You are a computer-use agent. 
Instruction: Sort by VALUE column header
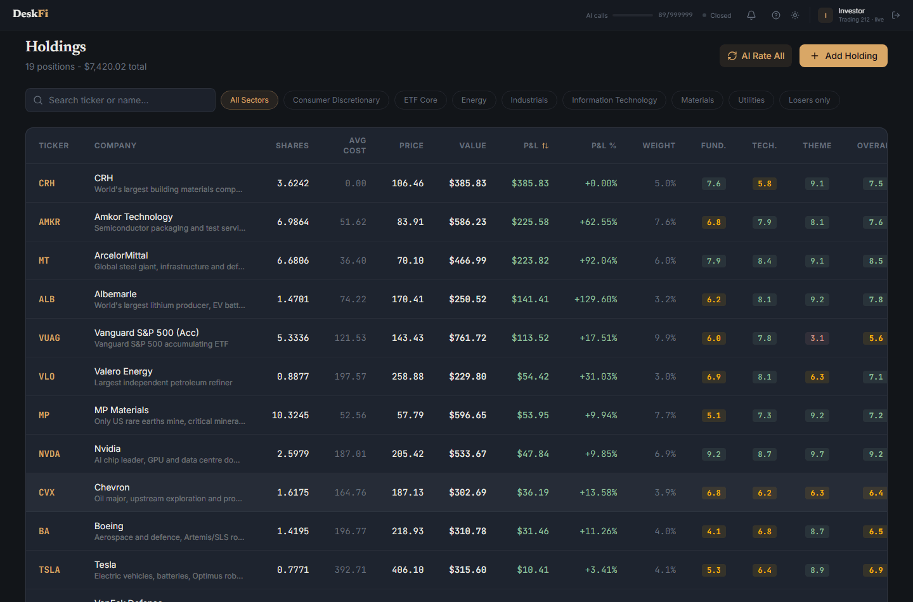tap(473, 146)
